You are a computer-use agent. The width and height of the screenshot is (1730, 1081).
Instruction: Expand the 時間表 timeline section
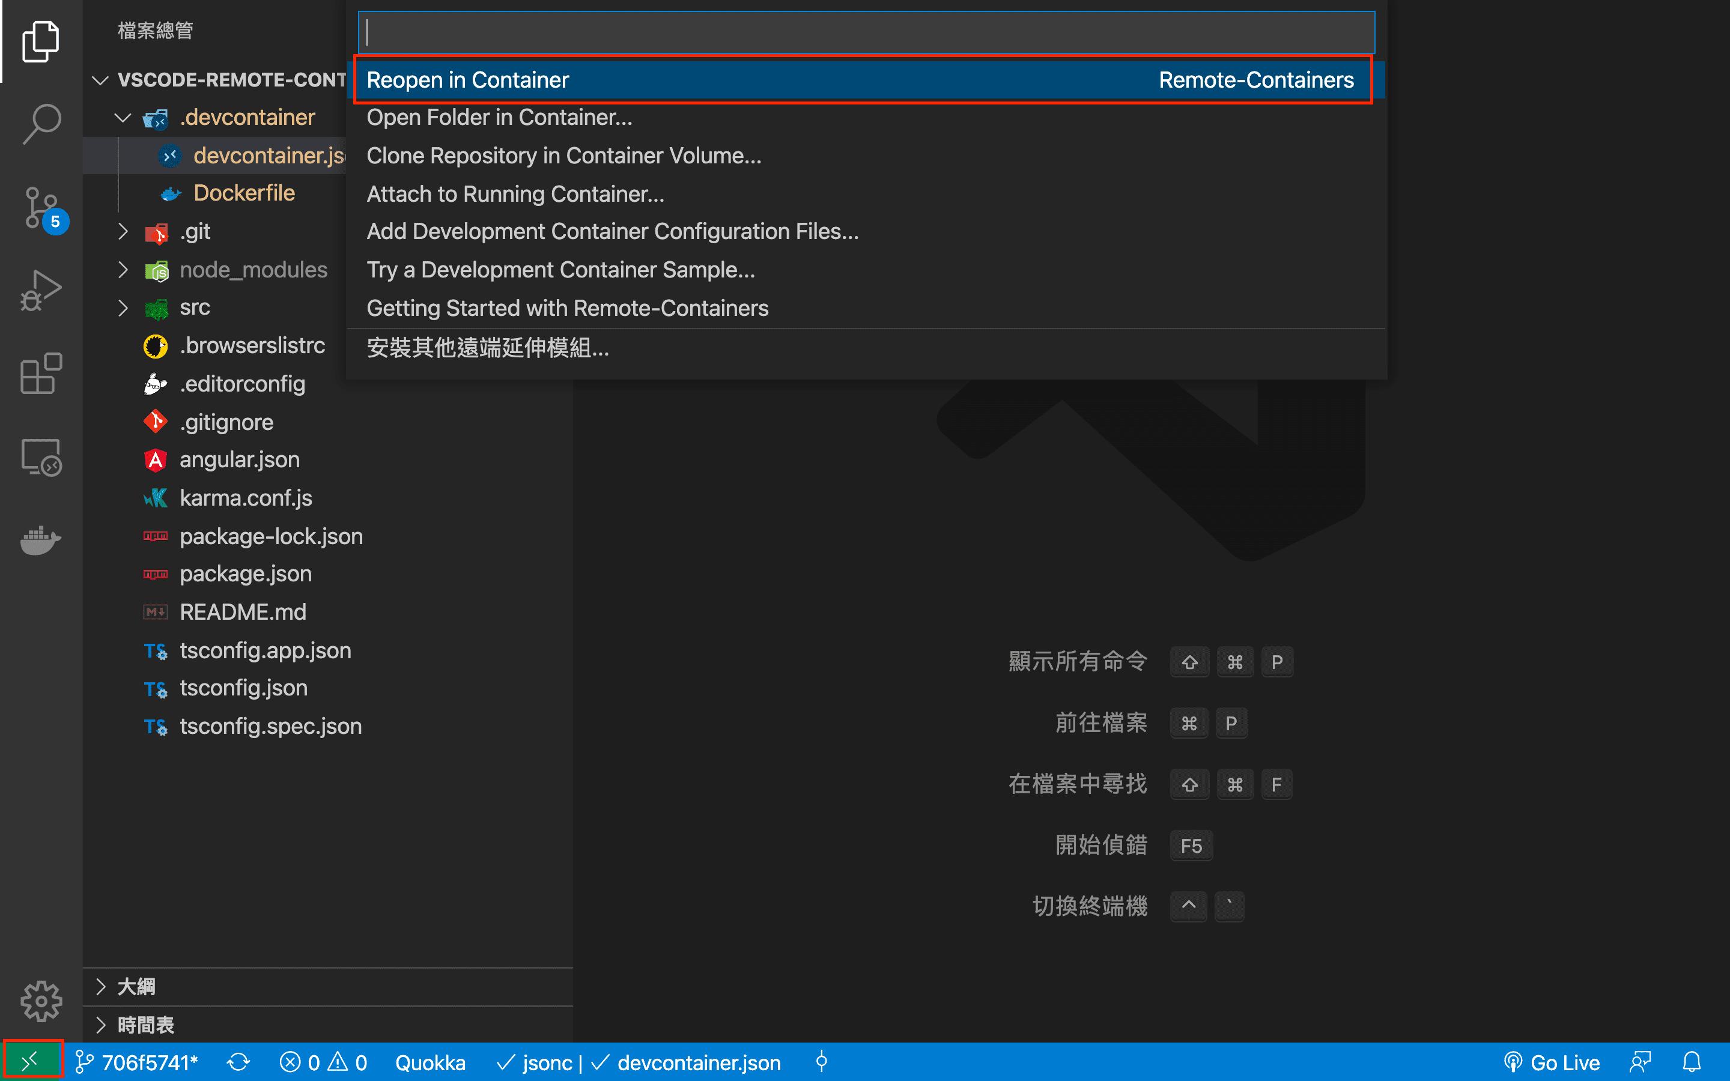[x=327, y=1025]
